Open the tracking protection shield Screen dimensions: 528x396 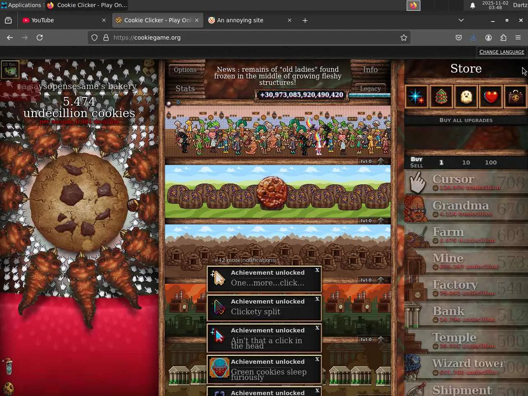(x=94, y=38)
